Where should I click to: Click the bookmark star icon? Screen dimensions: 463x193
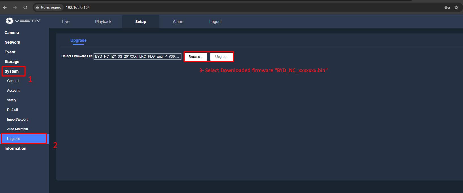pos(456,7)
